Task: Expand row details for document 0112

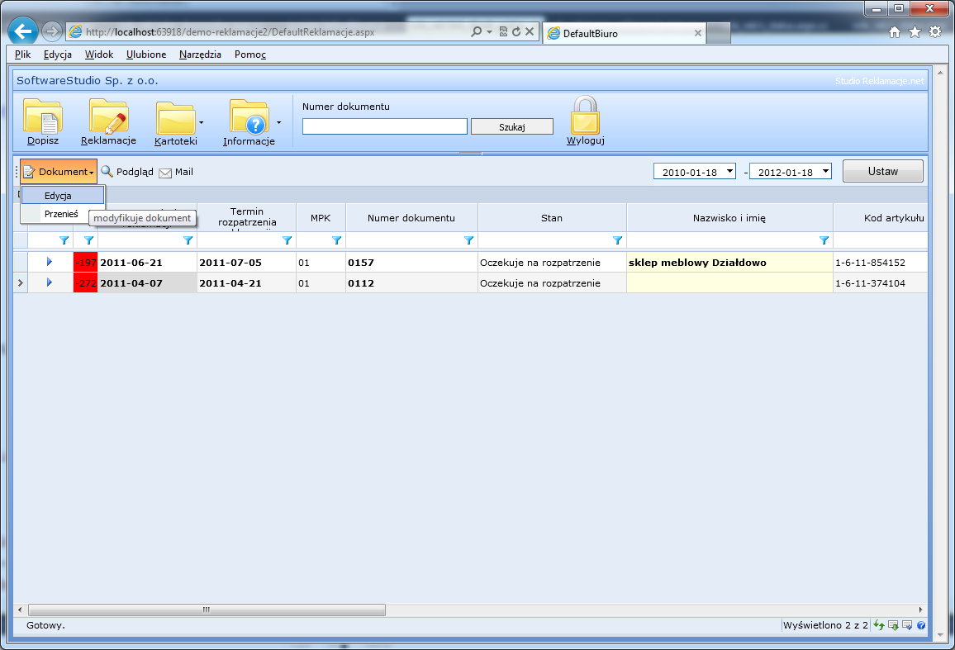Action: 50,282
